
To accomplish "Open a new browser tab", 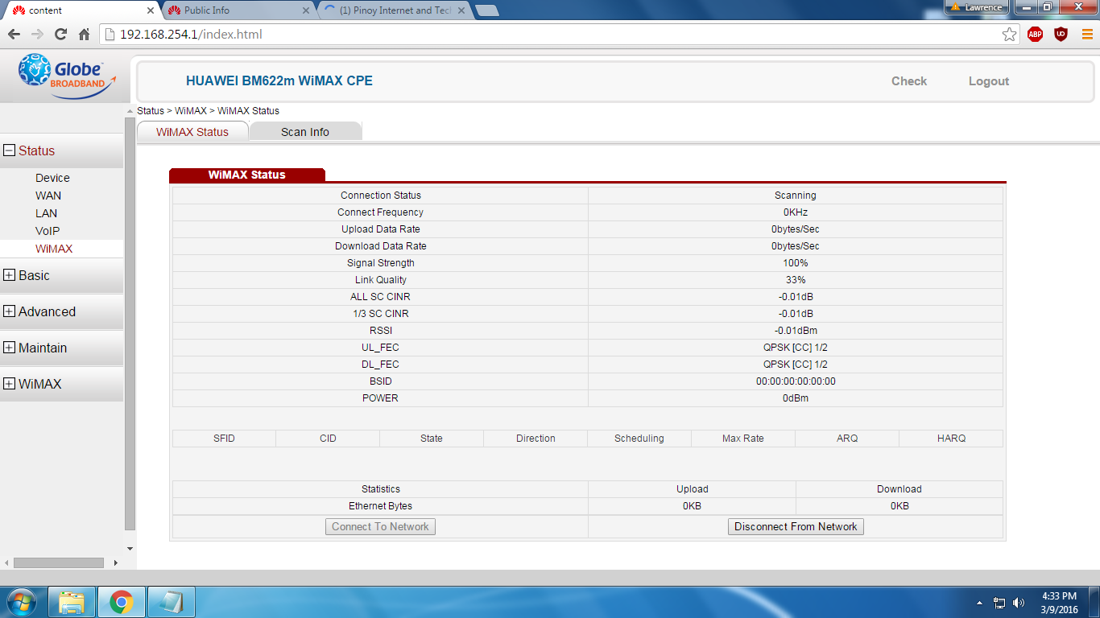I will pos(487,10).
